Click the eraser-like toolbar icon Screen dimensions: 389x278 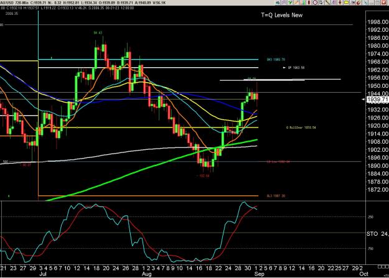tap(352, 2)
